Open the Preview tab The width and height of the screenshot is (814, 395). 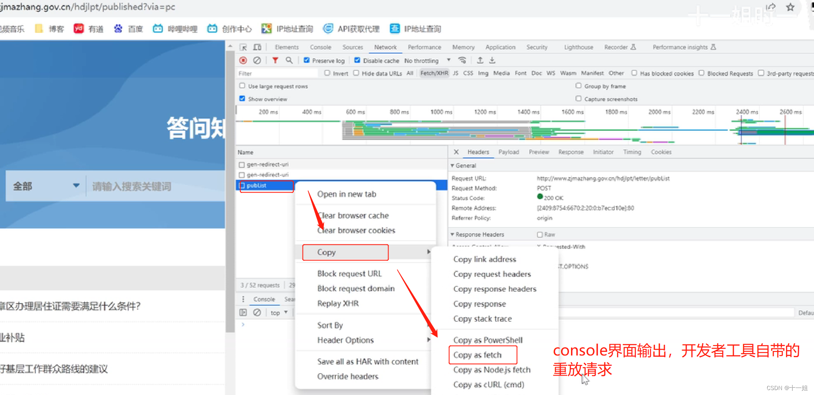pos(539,152)
